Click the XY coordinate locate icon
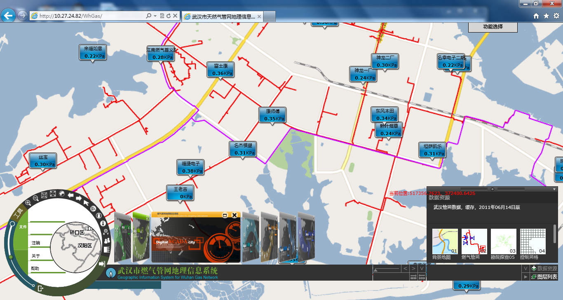The height and width of the screenshot is (300, 563). click(106, 232)
